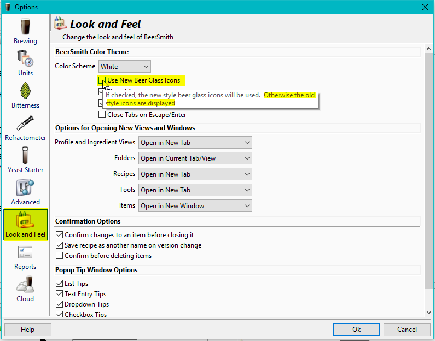Select the Refractometer options icon

coord(25,123)
